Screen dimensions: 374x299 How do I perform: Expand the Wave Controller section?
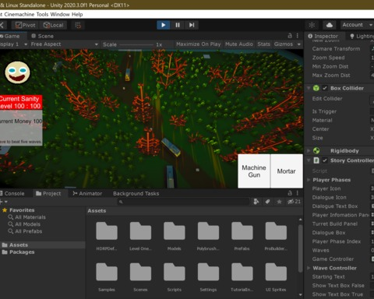(x=309, y=268)
